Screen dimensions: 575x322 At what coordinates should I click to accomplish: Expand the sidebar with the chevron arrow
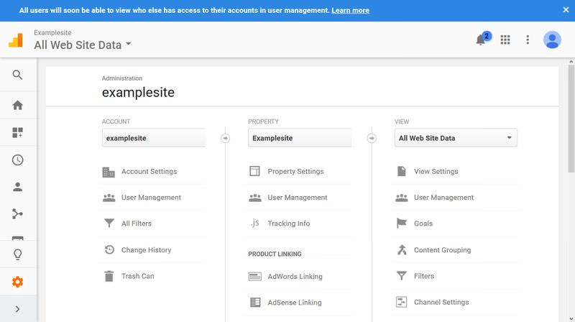(x=17, y=309)
